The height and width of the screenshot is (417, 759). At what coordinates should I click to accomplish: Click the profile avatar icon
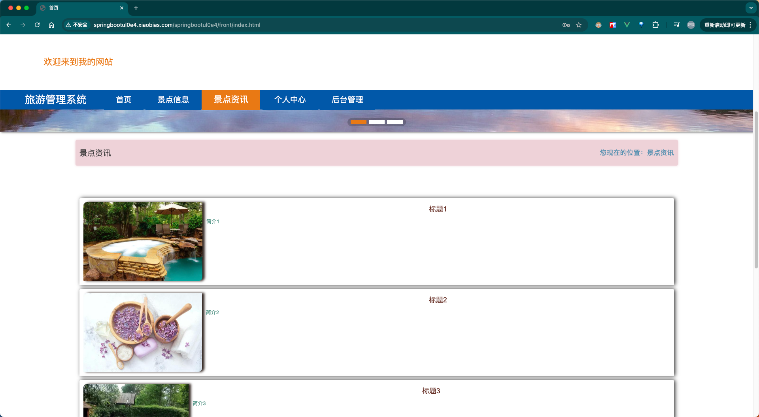point(691,25)
